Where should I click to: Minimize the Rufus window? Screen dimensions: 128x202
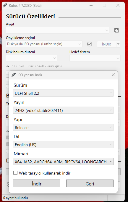click(x=91, y=5)
